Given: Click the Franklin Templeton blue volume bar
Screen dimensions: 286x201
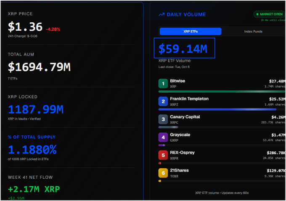Looking at the screenshot, I should (x=217, y=109).
